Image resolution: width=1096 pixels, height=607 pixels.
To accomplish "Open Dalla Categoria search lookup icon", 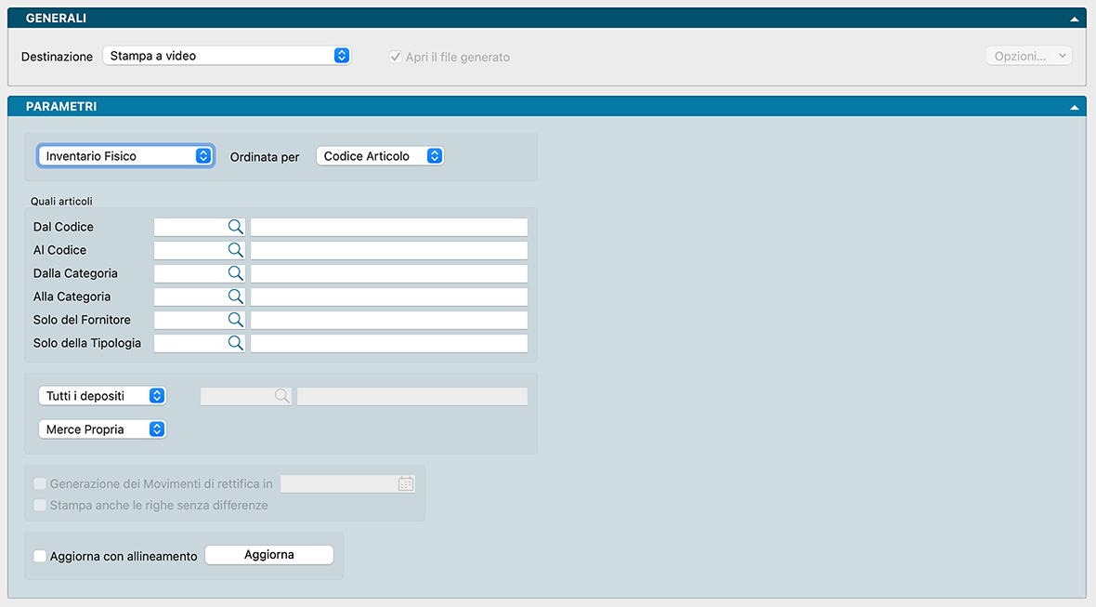I will click(x=235, y=273).
